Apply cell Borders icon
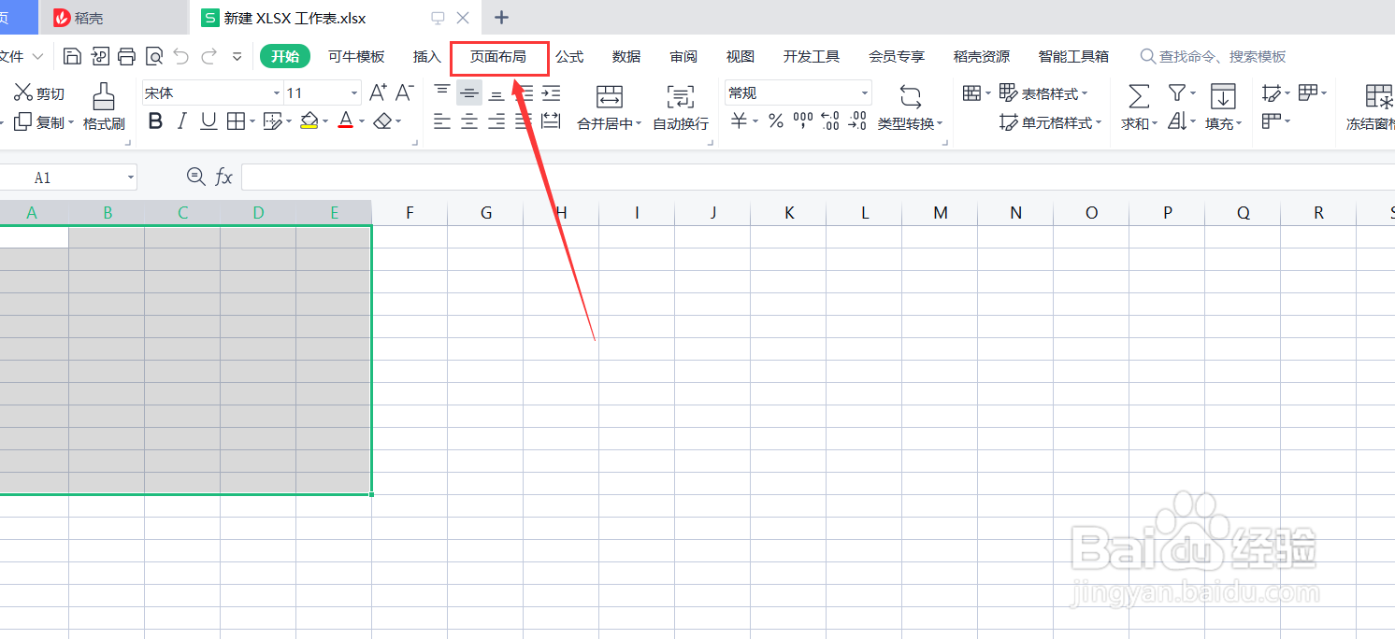 pos(236,121)
